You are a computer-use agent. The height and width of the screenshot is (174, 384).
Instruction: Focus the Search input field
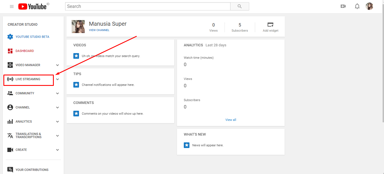point(148,6)
